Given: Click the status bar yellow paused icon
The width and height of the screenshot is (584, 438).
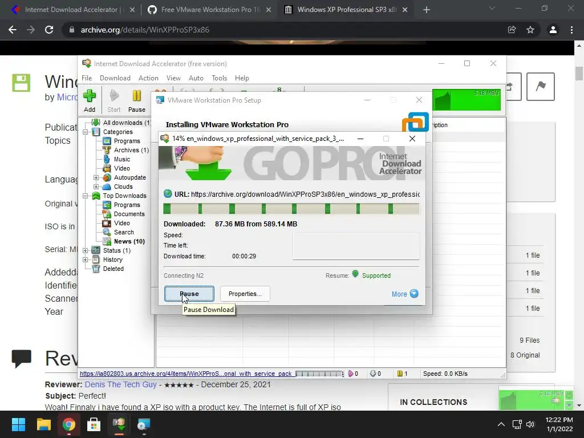Looking at the screenshot, I should pos(400,374).
